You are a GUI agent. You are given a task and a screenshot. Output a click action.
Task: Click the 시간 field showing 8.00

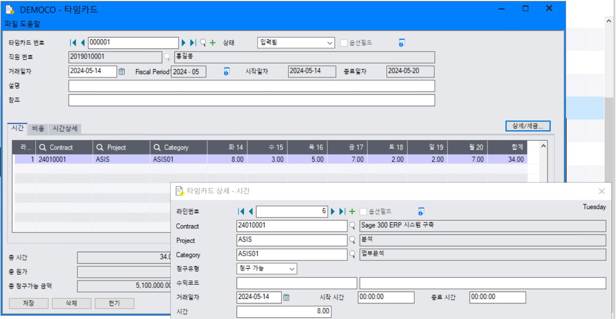tap(284, 312)
